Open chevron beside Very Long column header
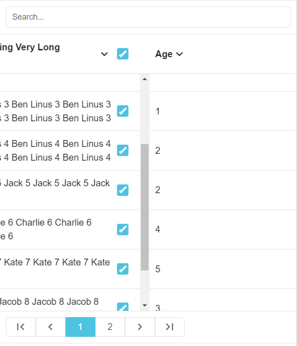 [x=104, y=54]
